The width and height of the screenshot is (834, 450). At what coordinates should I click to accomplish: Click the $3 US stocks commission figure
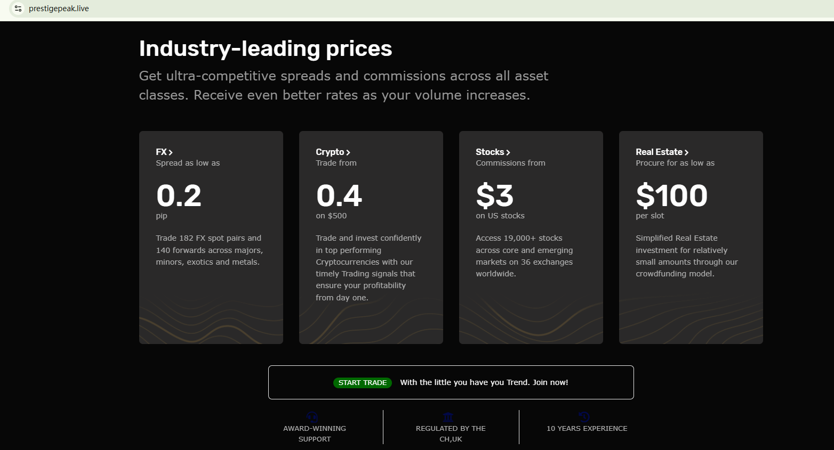coord(494,195)
